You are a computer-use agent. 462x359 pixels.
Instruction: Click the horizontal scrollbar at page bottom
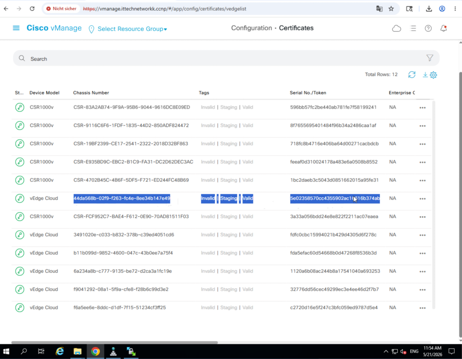[x=115, y=342]
